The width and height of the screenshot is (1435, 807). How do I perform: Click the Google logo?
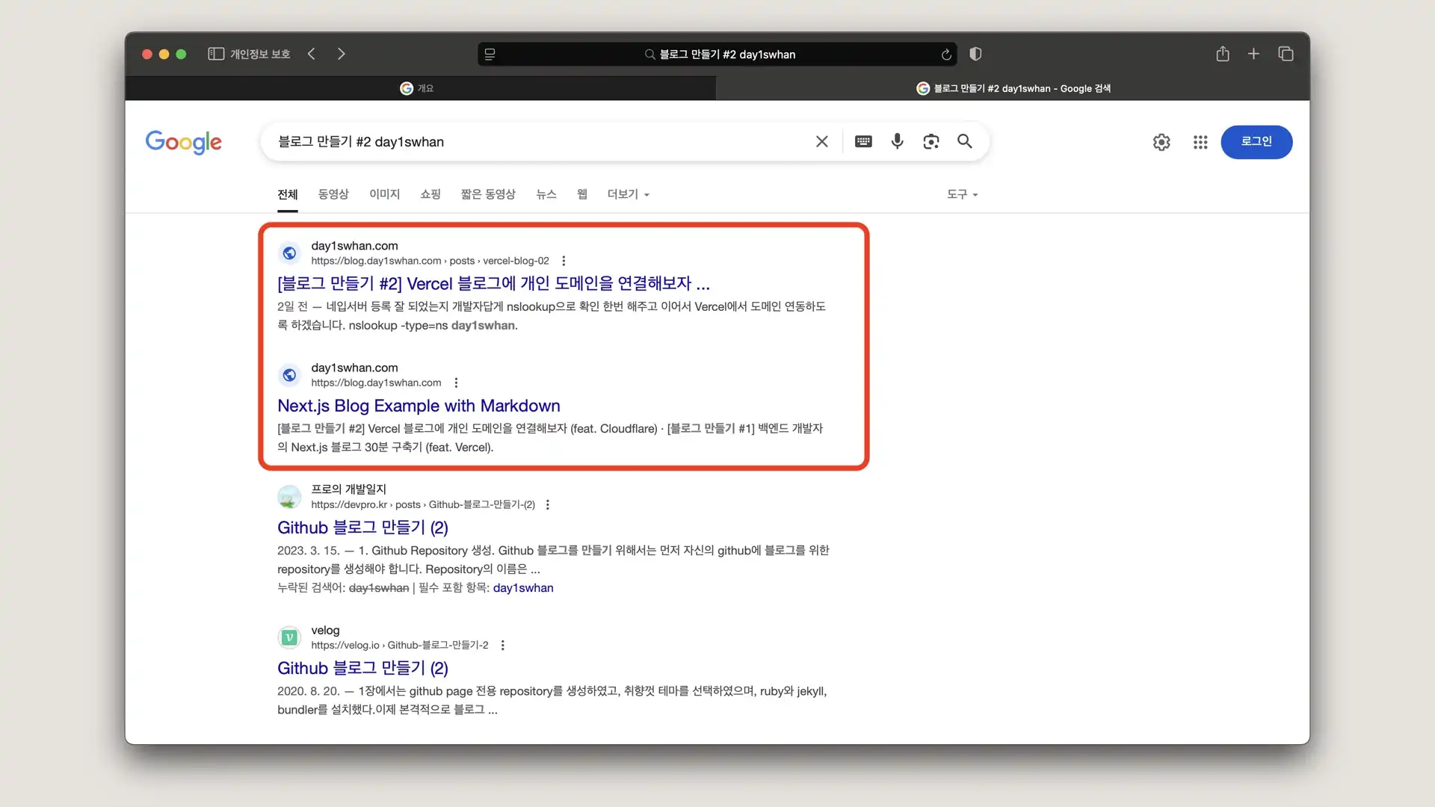point(183,142)
